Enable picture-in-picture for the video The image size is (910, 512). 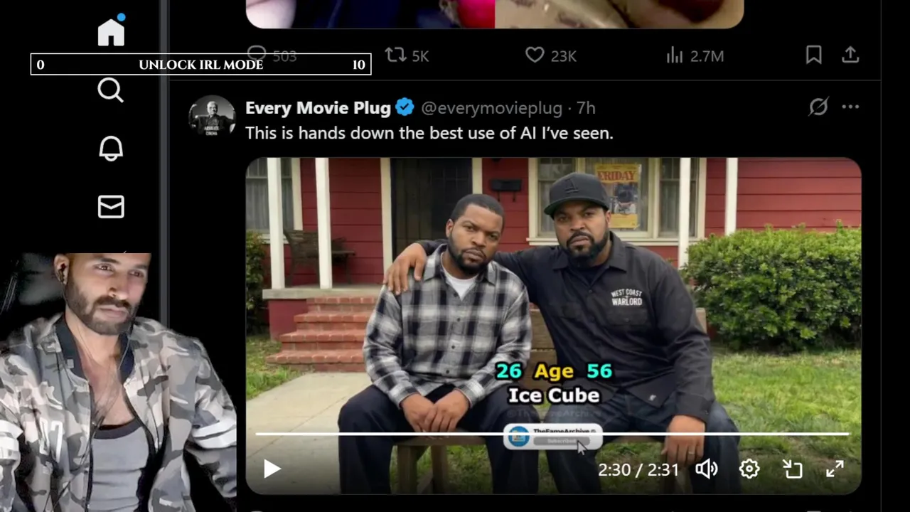point(792,469)
